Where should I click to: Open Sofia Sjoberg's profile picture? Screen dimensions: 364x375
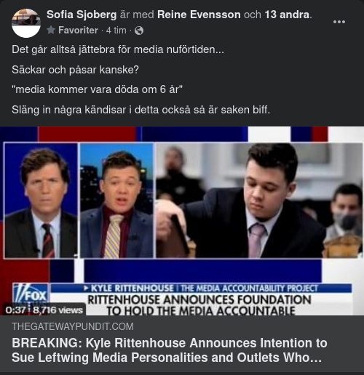[x=26, y=23]
